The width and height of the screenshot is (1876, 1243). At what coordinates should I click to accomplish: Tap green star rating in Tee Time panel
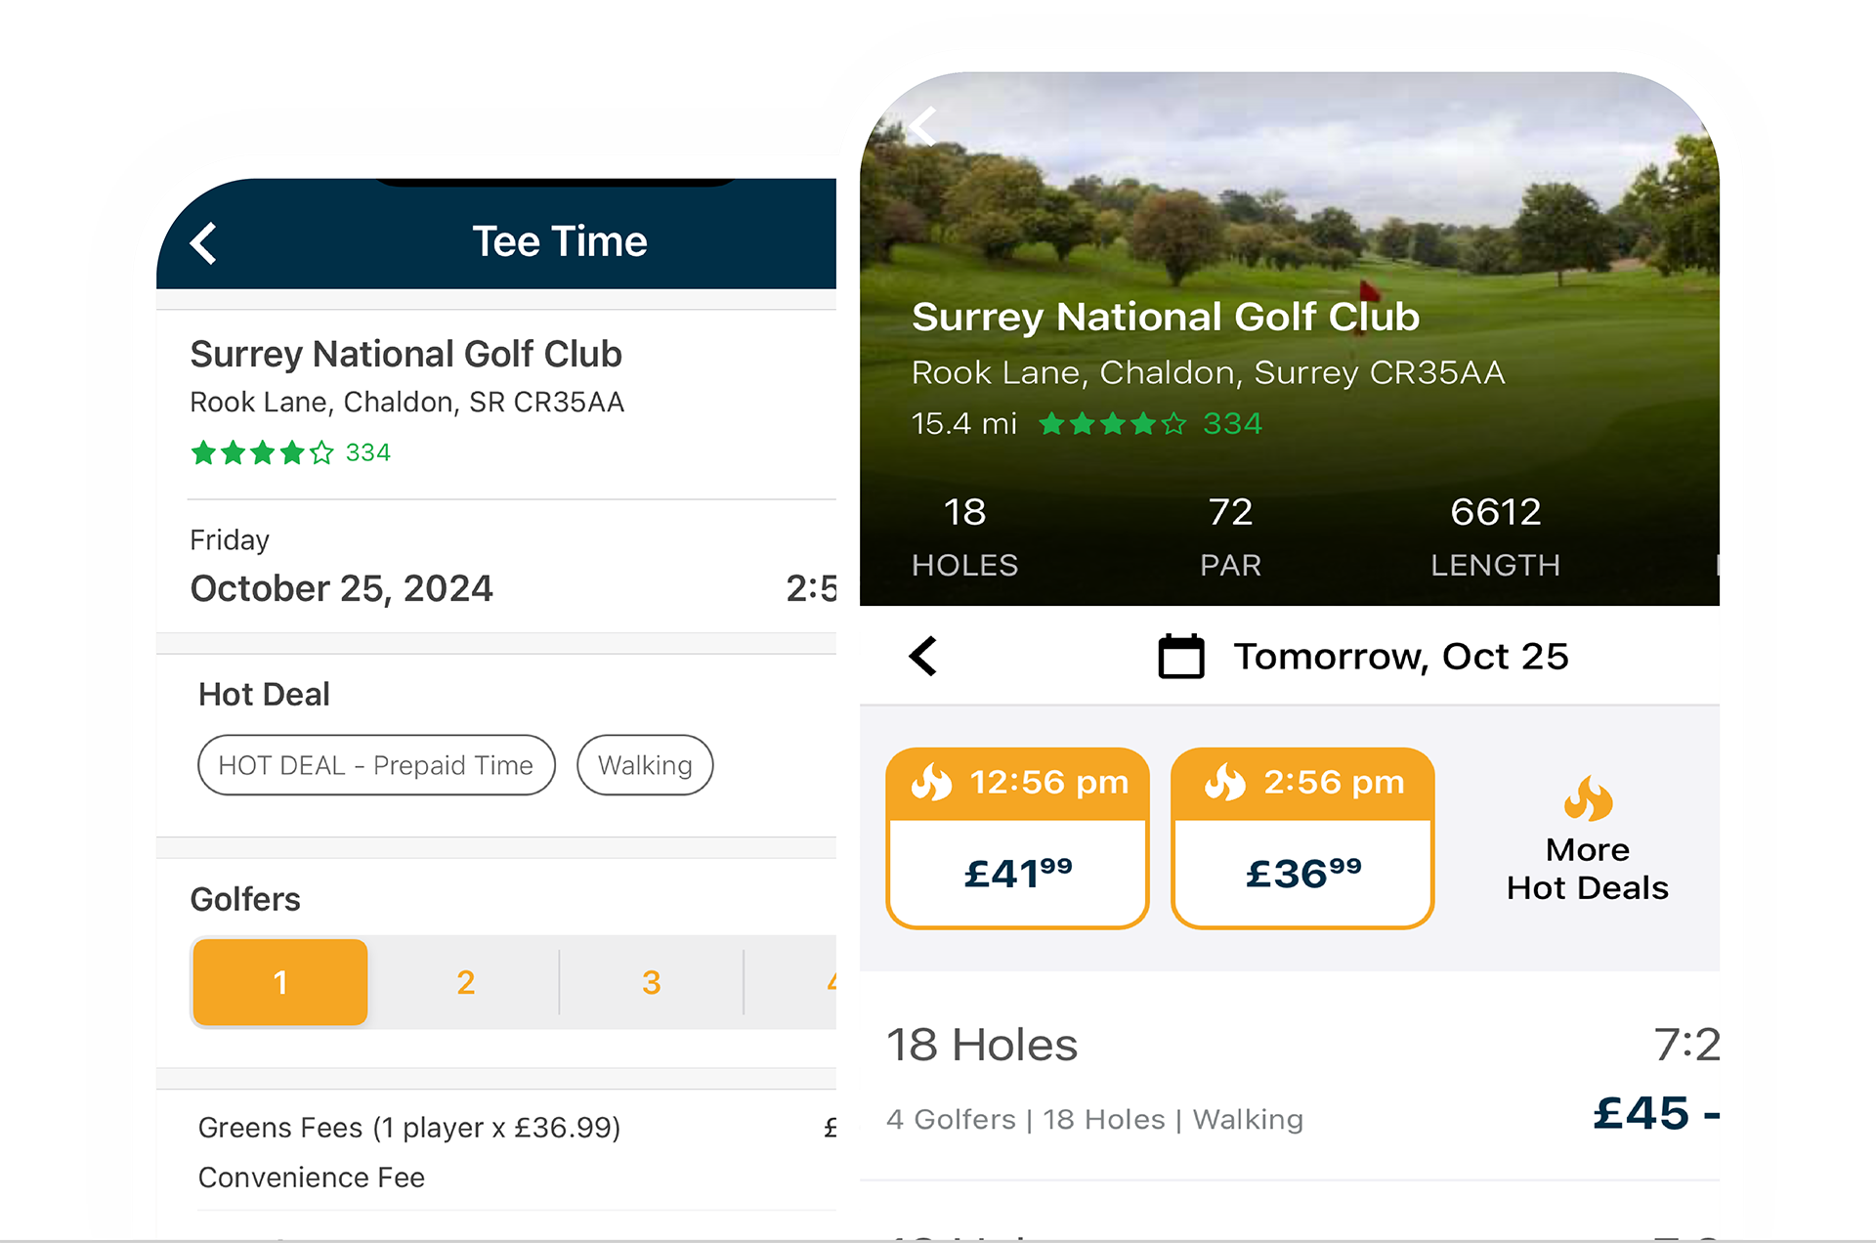pyautogui.click(x=262, y=452)
